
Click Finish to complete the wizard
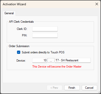(x=72, y=88)
